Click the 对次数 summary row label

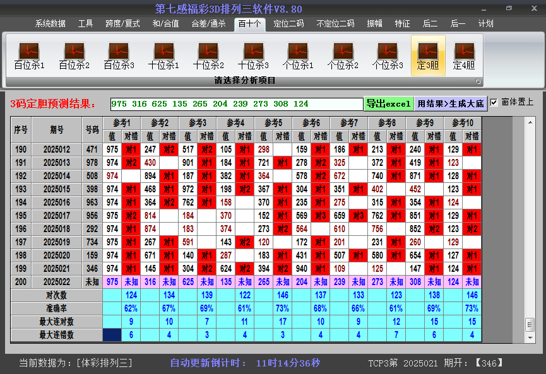tap(56, 295)
